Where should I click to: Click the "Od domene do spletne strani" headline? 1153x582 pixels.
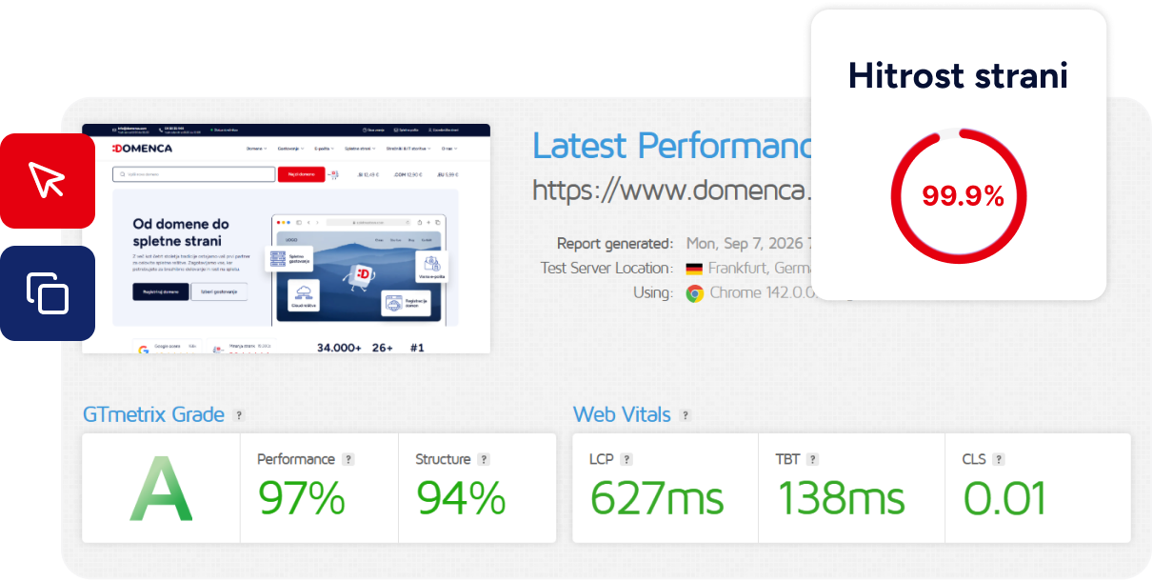click(x=181, y=231)
